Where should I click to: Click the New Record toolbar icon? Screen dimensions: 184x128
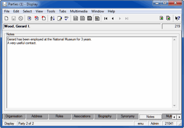tap(6, 18)
